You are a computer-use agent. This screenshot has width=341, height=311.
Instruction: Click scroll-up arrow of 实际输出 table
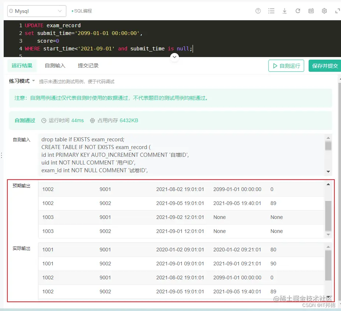tap(328, 247)
